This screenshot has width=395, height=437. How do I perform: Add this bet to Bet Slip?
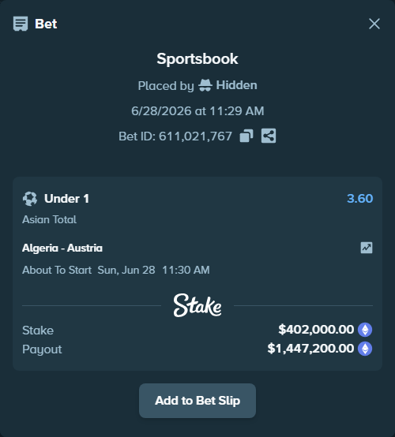[197, 401]
